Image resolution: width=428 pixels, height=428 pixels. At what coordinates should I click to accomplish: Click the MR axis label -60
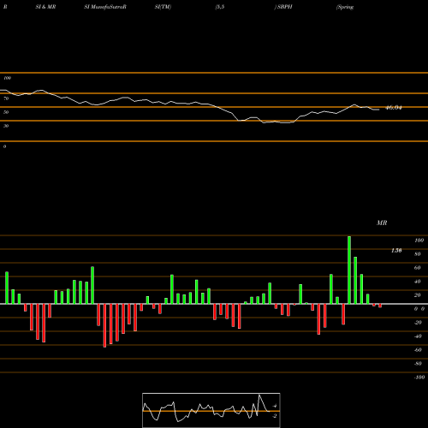418,350
